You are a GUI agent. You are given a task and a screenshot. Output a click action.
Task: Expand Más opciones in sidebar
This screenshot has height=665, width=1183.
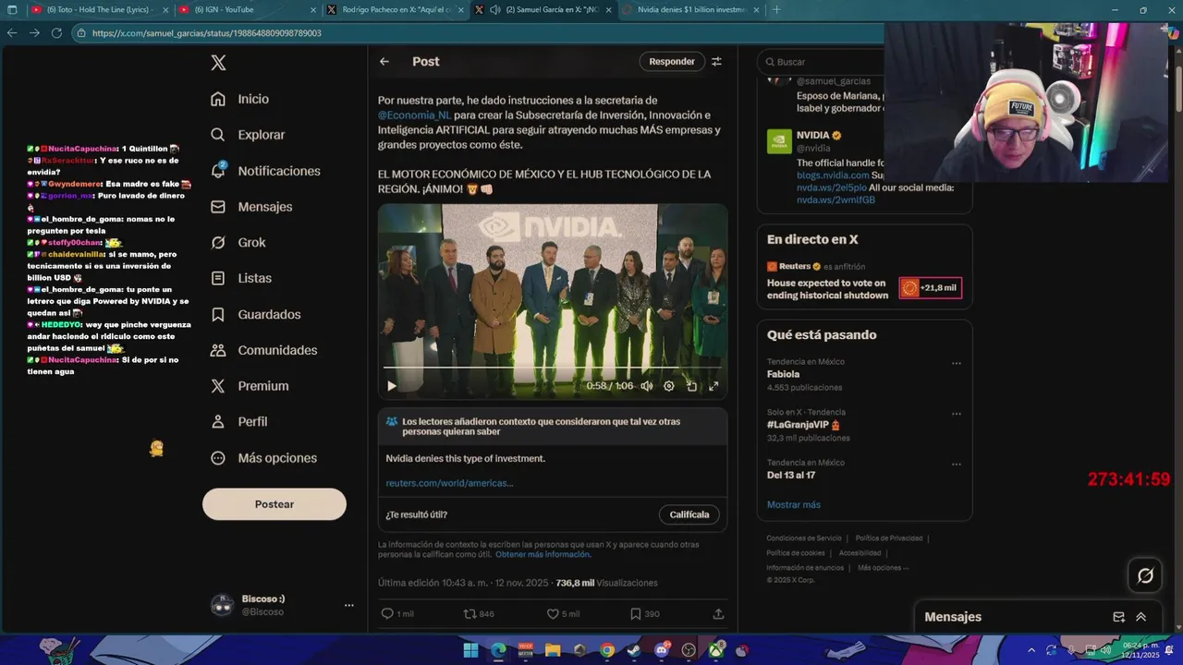pyautogui.click(x=263, y=458)
